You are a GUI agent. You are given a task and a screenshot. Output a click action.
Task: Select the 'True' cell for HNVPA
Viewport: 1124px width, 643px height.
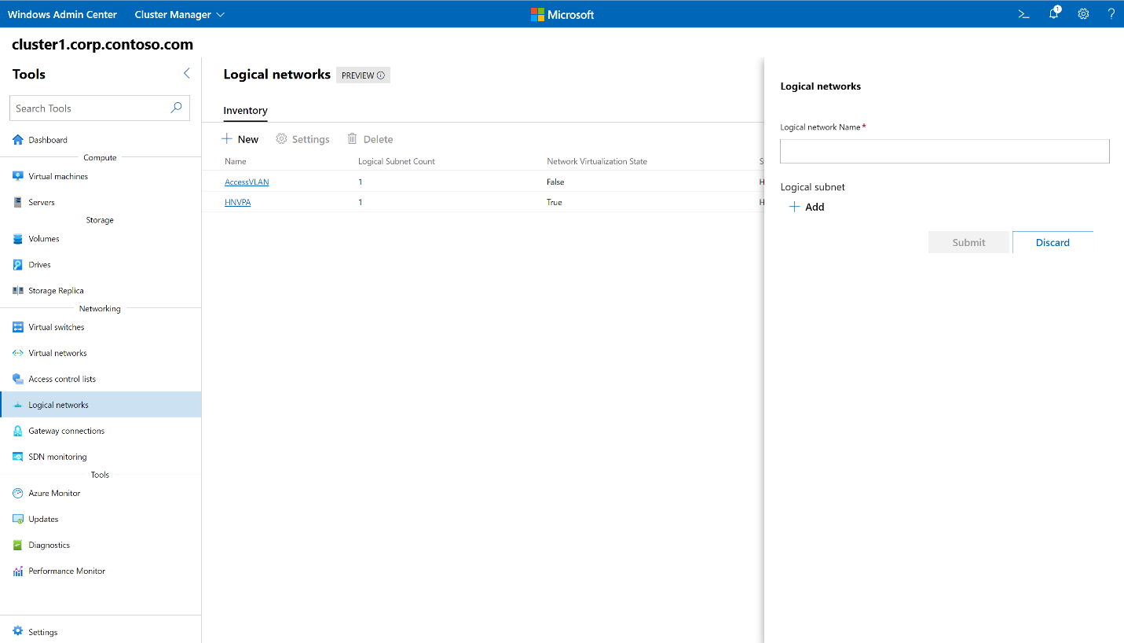click(555, 202)
